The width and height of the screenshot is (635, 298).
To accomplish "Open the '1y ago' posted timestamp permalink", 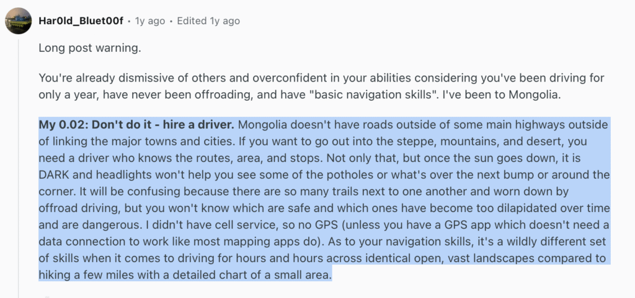I will tap(149, 21).
